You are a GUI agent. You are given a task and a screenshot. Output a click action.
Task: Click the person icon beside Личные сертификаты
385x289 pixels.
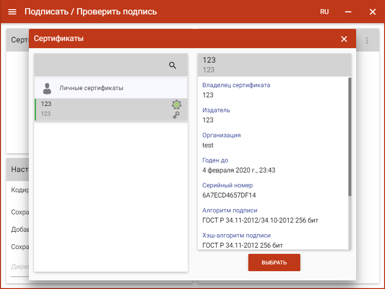tap(46, 88)
